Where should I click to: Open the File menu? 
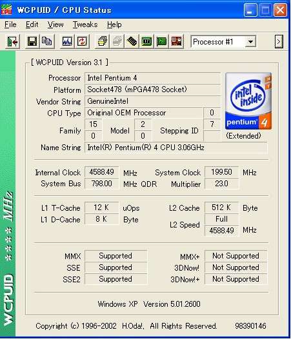tap(10, 24)
